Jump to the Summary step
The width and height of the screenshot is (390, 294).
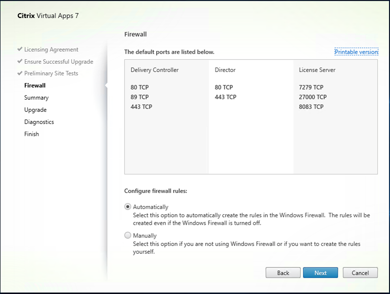(36, 98)
